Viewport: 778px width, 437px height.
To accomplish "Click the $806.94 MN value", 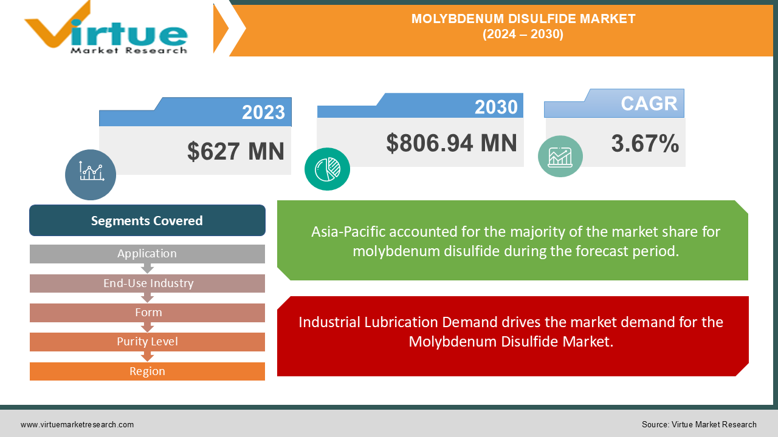I will pyautogui.click(x=452, y=143).
